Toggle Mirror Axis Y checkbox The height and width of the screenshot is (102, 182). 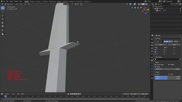pos(156,52)
